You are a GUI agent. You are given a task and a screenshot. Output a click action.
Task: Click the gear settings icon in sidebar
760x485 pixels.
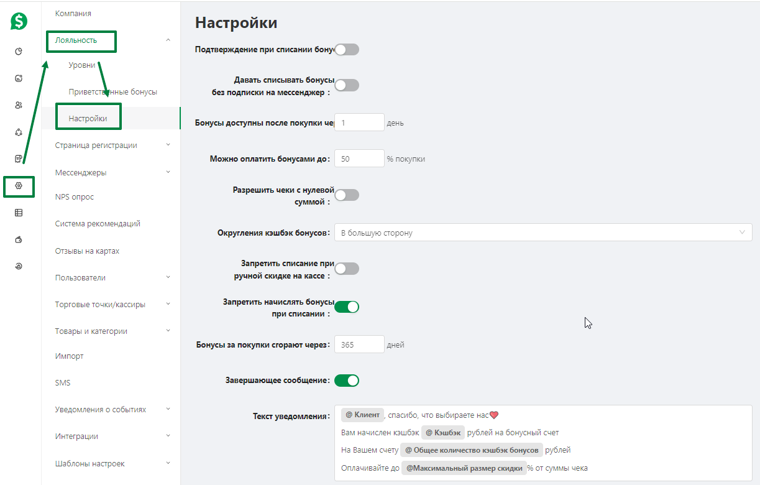[x=19, y=186]
